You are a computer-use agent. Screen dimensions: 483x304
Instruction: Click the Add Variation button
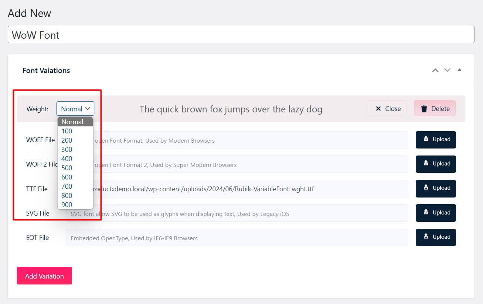point(44,276)
